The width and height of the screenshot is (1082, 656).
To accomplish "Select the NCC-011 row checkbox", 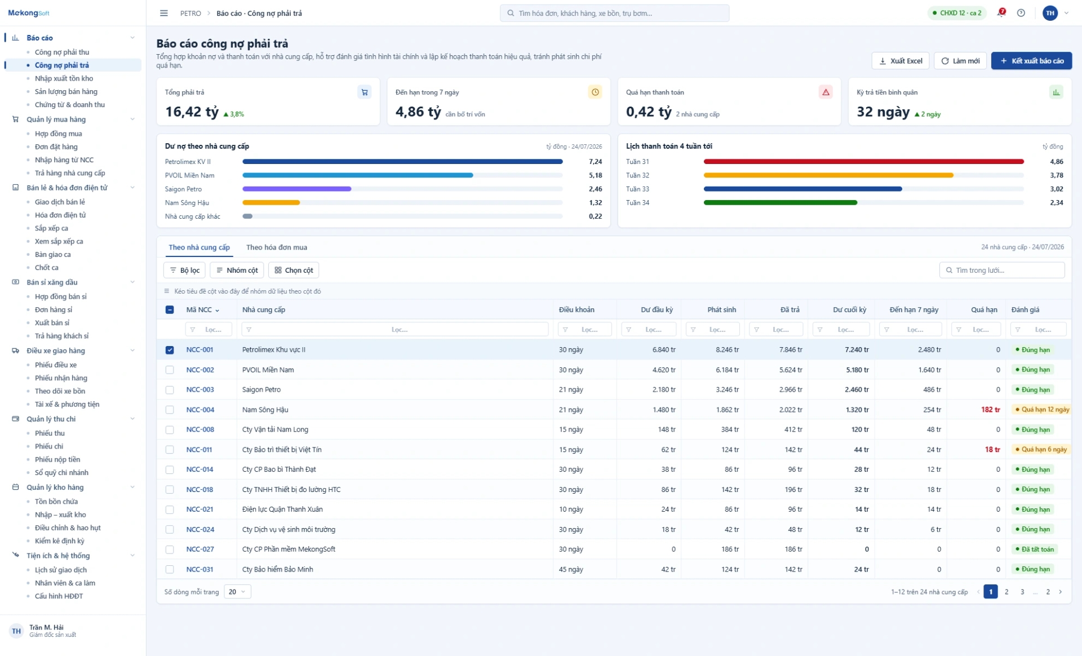I will (170, 450).
